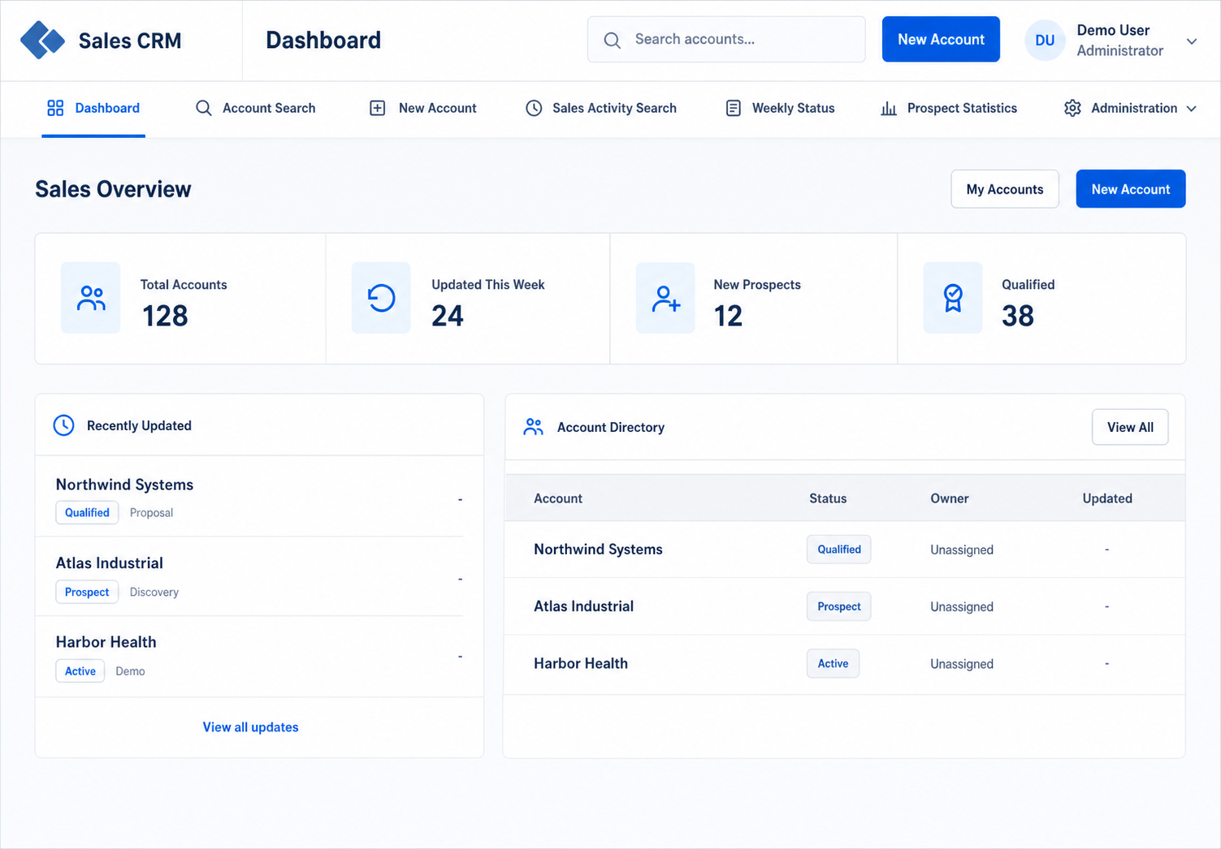Click Active status in Harbor Health row
Image resolution: width=1221 pixels, height=849 pixels.
[x=833, y=663]
